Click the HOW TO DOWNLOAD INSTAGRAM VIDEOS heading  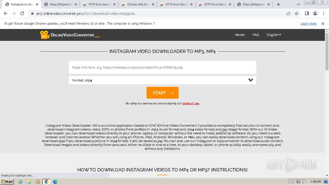162,170
